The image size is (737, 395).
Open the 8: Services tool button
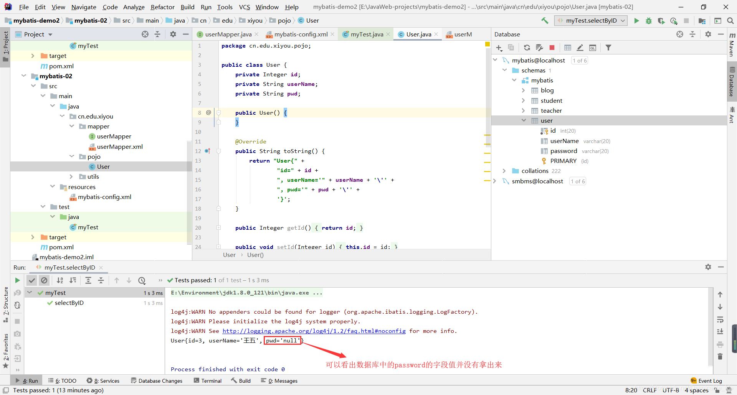pyautogui.click(x=103, y=381)
